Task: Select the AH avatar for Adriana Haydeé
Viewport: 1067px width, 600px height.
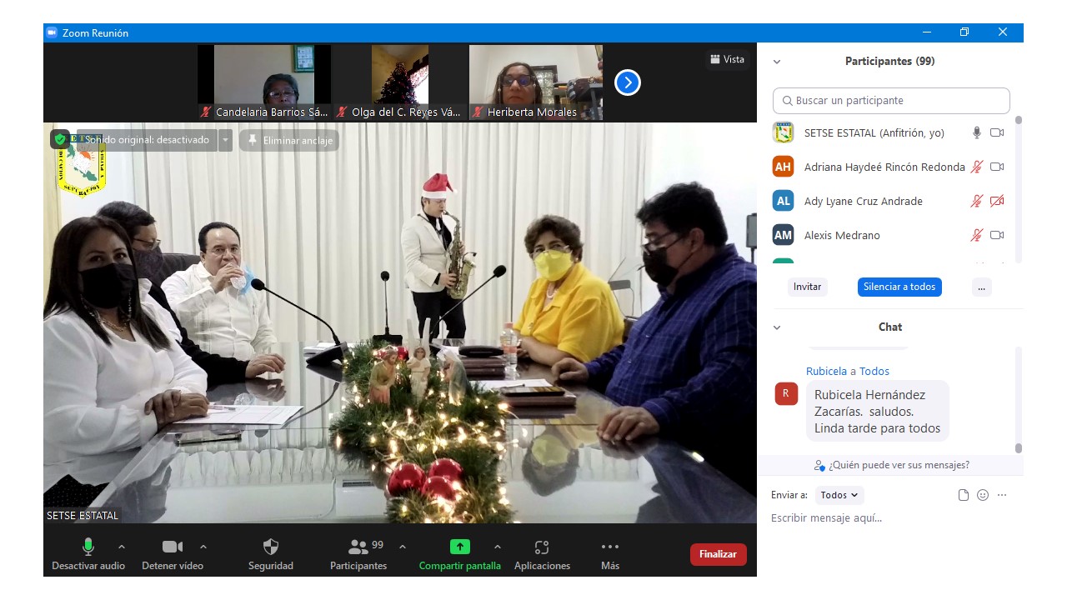Action: click(x=783, y=167)
